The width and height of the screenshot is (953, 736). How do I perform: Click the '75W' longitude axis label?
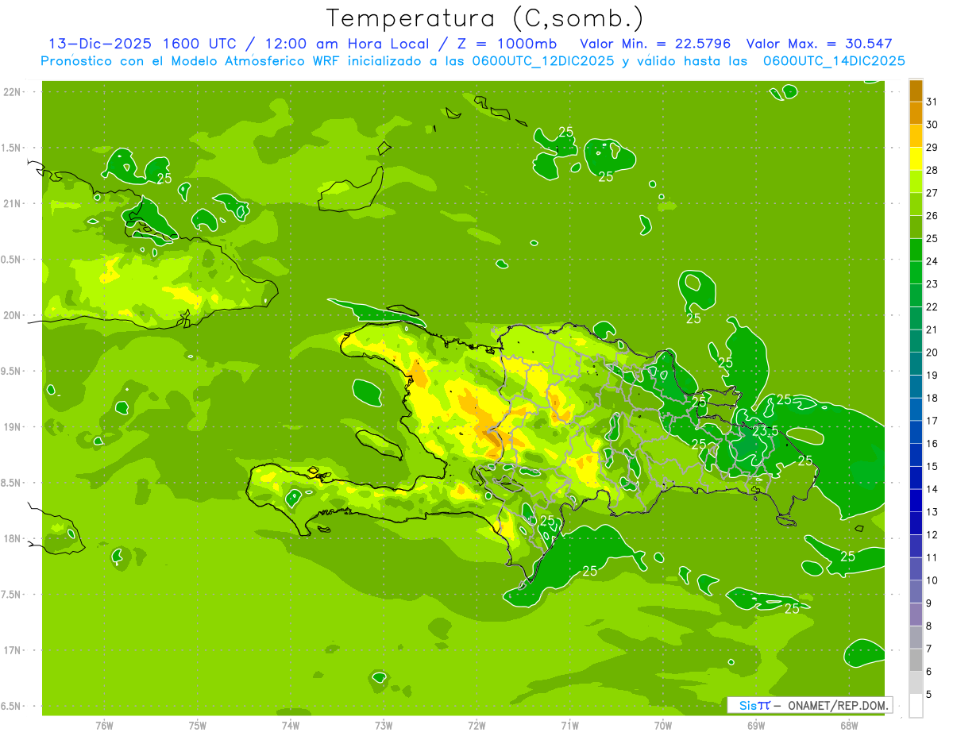[198, 726]
